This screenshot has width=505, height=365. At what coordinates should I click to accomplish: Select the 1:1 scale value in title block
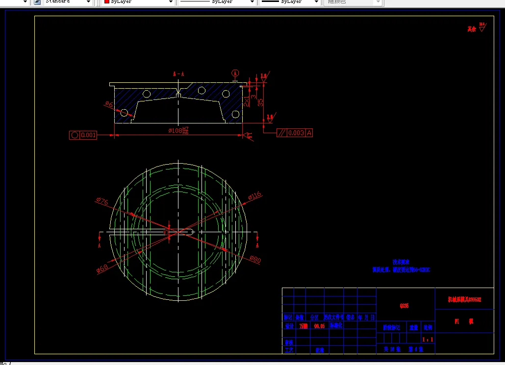(x=428, y=340)
